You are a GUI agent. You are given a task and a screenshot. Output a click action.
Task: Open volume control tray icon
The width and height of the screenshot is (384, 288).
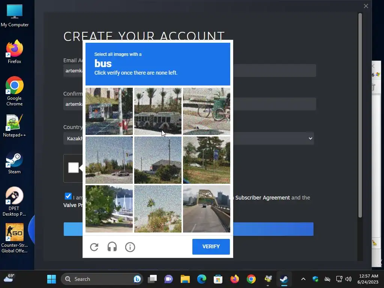tap(348, 279)
